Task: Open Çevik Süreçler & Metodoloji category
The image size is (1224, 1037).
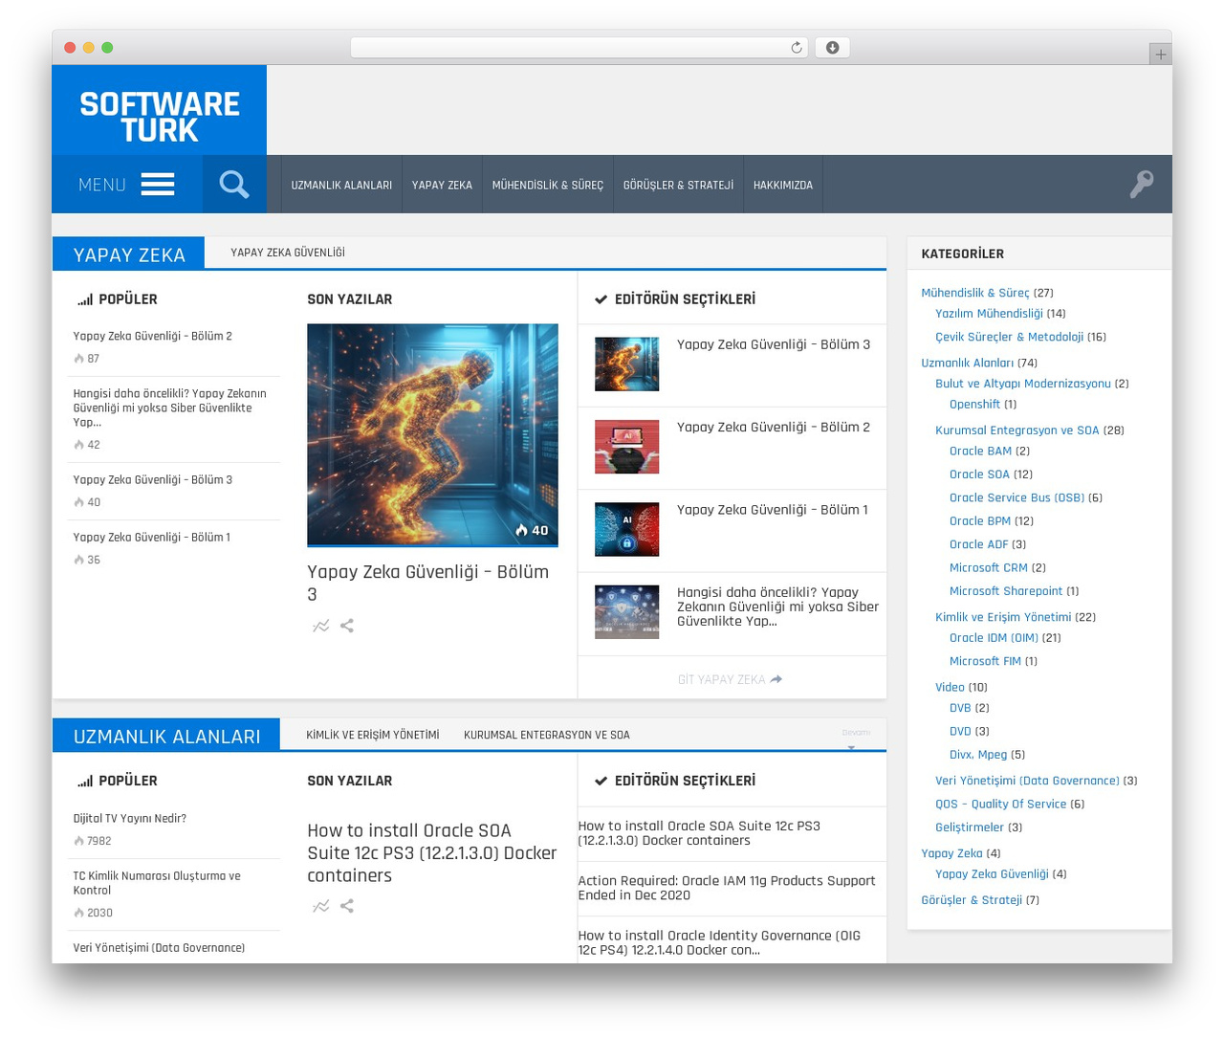Action: 1009,337
